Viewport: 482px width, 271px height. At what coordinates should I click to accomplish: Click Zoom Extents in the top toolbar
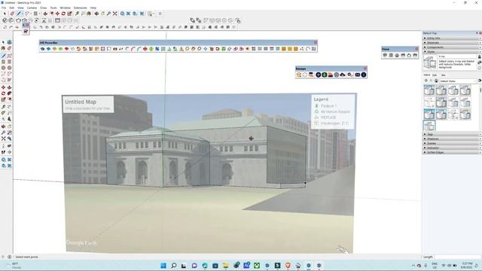[x=114, y=14]
